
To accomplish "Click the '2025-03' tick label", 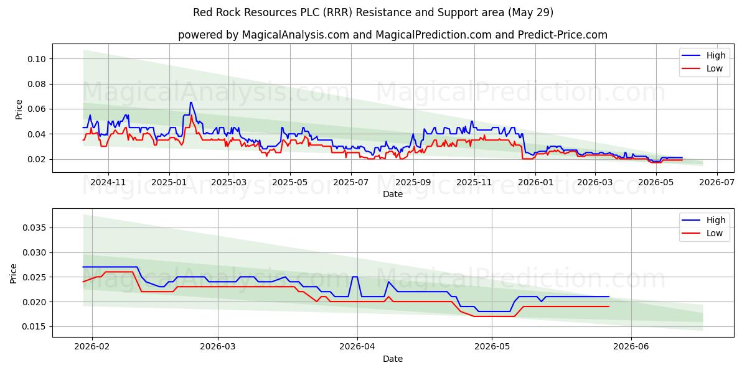I will (228, 183).
